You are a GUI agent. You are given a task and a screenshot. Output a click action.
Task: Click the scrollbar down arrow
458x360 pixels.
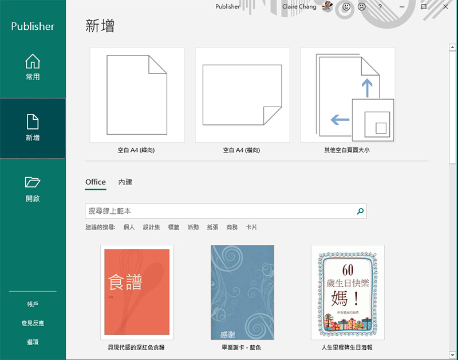point(452,355)
